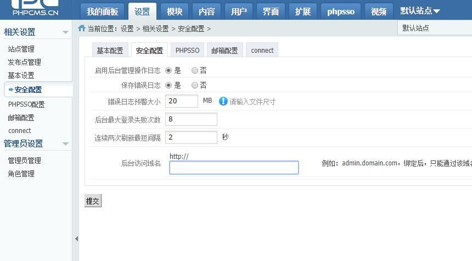Open the 视频 top menu
The width and height of the screenshot is (472, 261).
pyautogui.click(x=379, y=12)
